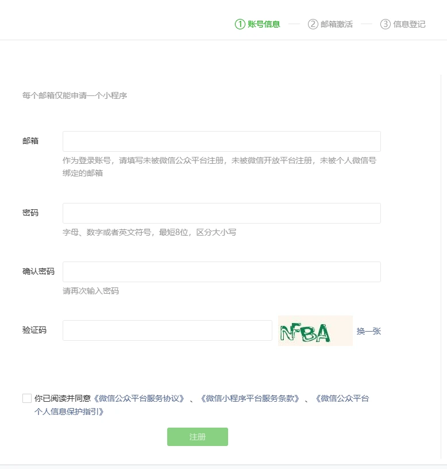Click the 确认密码 confirm password field
Screen dimensions: 447x469
(x=222, y=272)
